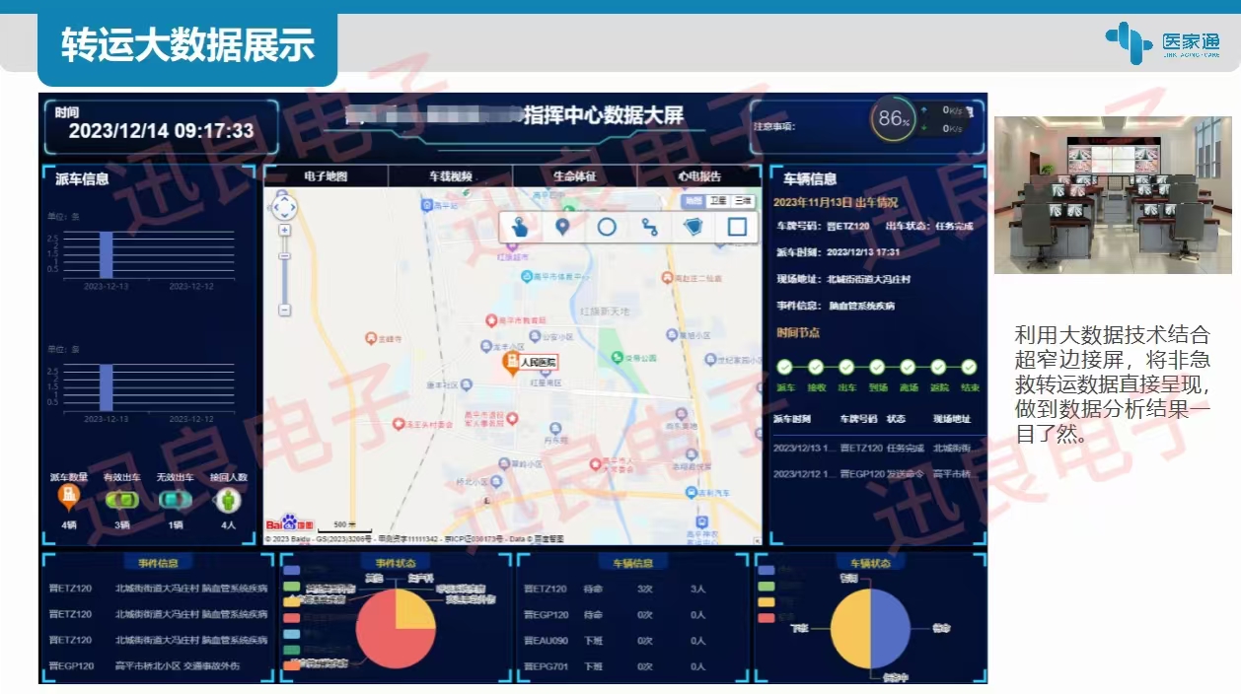Click the map zoom level slider handle
Screen dimensions: 1241x694
tap(284, 256)
